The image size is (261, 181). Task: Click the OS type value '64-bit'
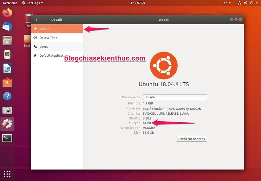coord(147,123)
